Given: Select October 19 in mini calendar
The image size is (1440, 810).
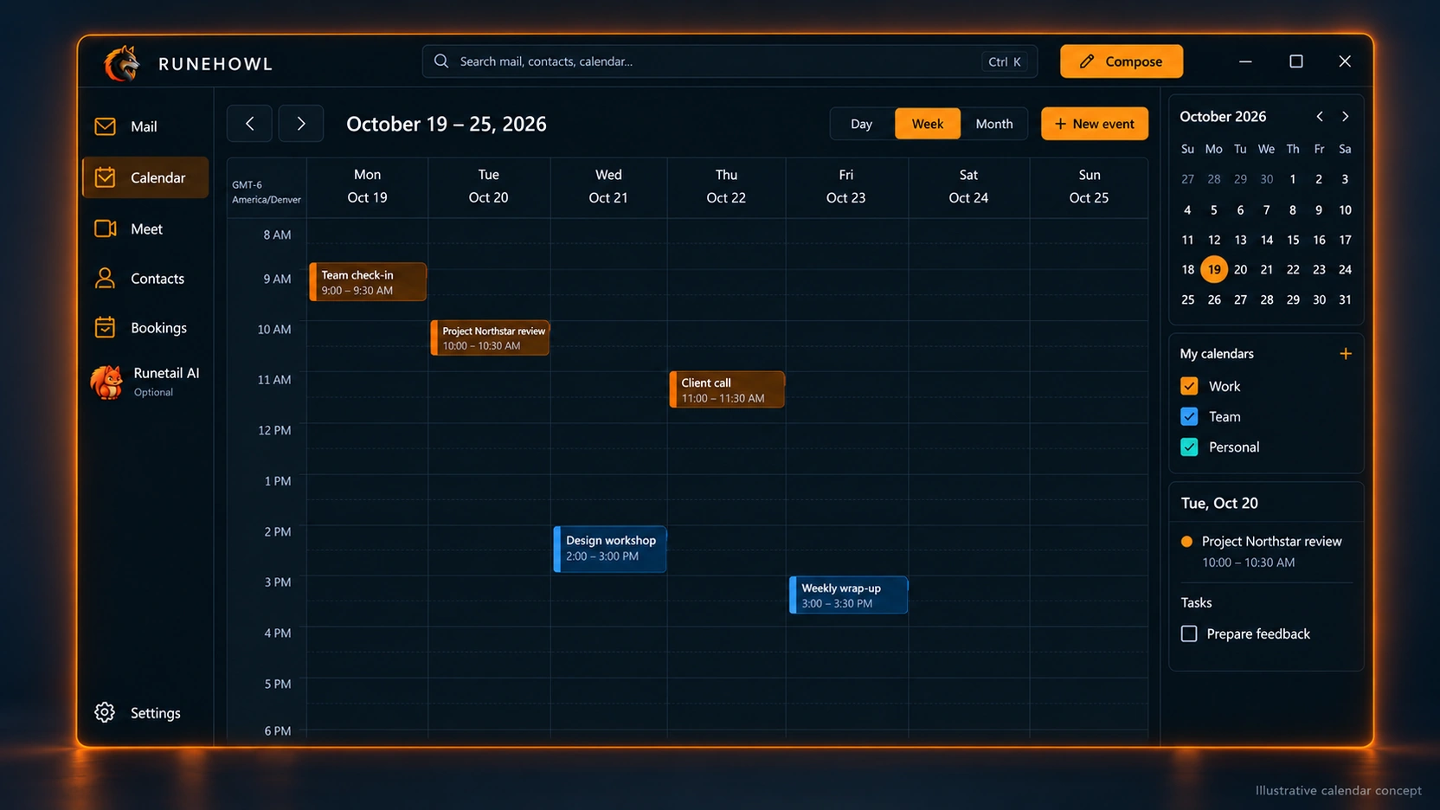Looking at the screenshot, I should (1214, 269).
